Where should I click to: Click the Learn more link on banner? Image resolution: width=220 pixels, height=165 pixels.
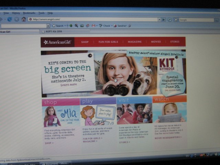point(69,85)
